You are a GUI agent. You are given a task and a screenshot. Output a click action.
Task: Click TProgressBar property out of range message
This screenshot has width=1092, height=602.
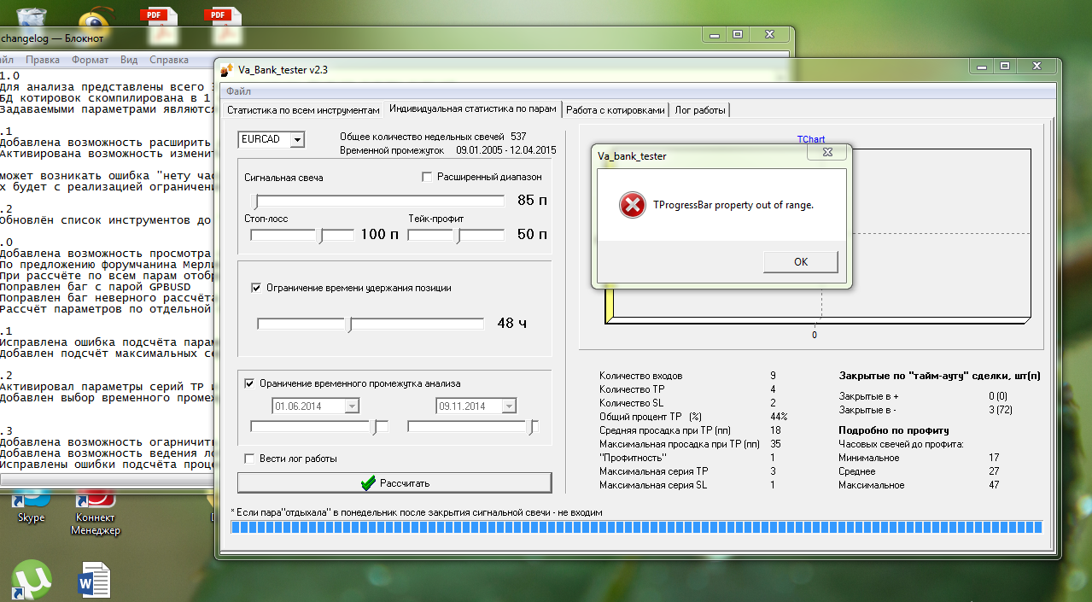point(733,205)
